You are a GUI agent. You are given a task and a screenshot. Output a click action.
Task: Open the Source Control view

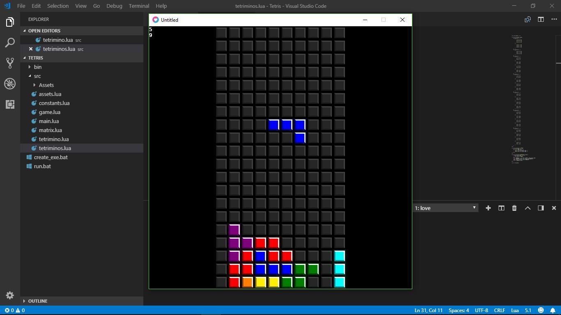click(x=10, y=63)
